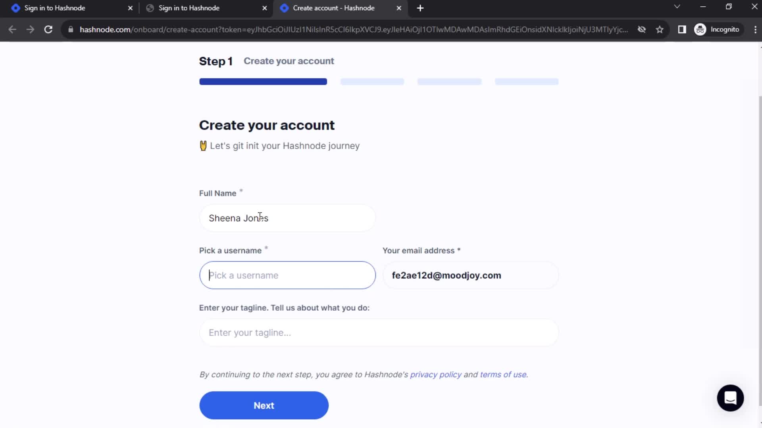Click the browser extensions icon

[x=683, y=29]
